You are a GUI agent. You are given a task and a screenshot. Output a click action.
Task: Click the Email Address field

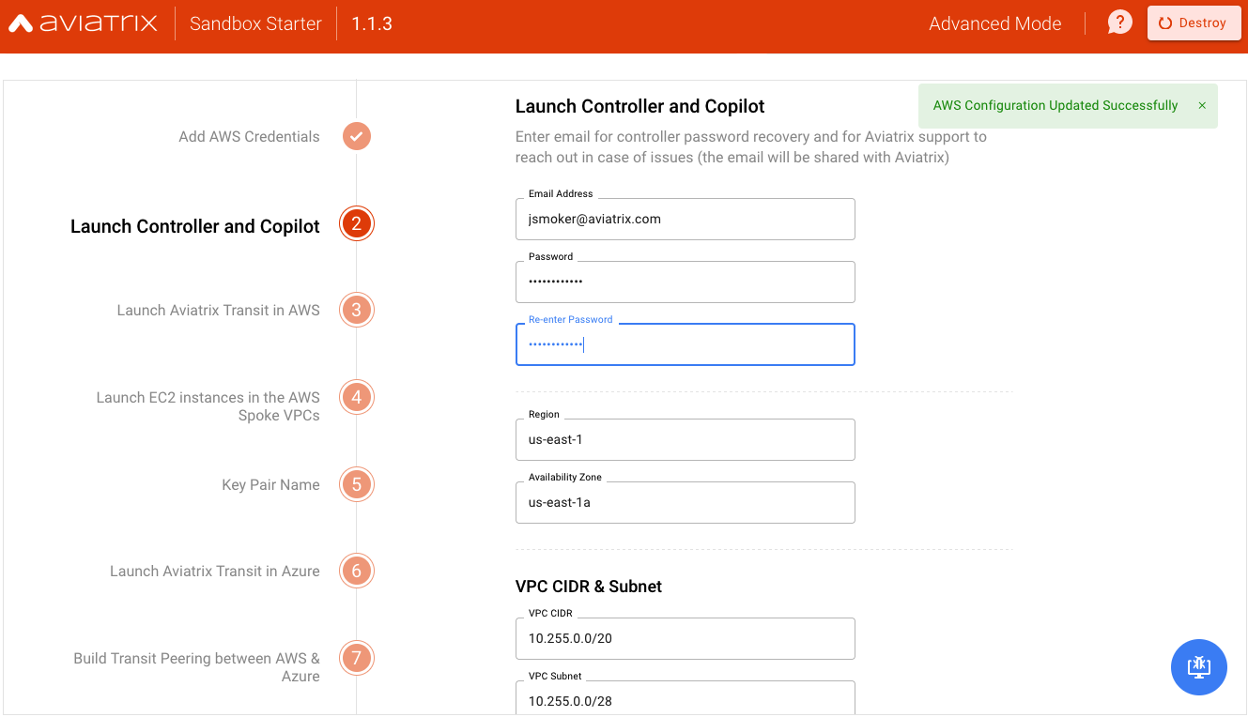click(686, 219)
